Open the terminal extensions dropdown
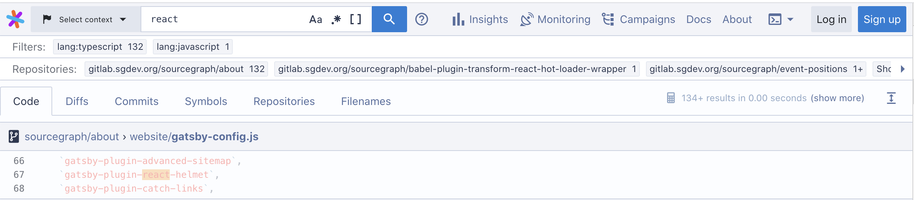 coord(781,19)
